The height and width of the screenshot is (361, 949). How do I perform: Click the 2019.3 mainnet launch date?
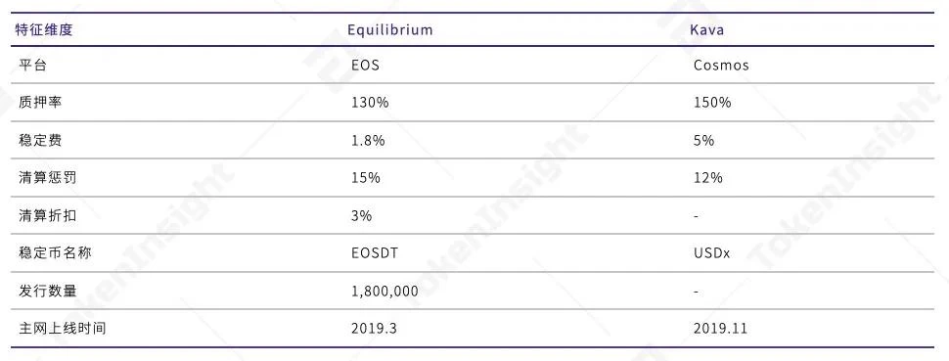[x=374, y=329]
